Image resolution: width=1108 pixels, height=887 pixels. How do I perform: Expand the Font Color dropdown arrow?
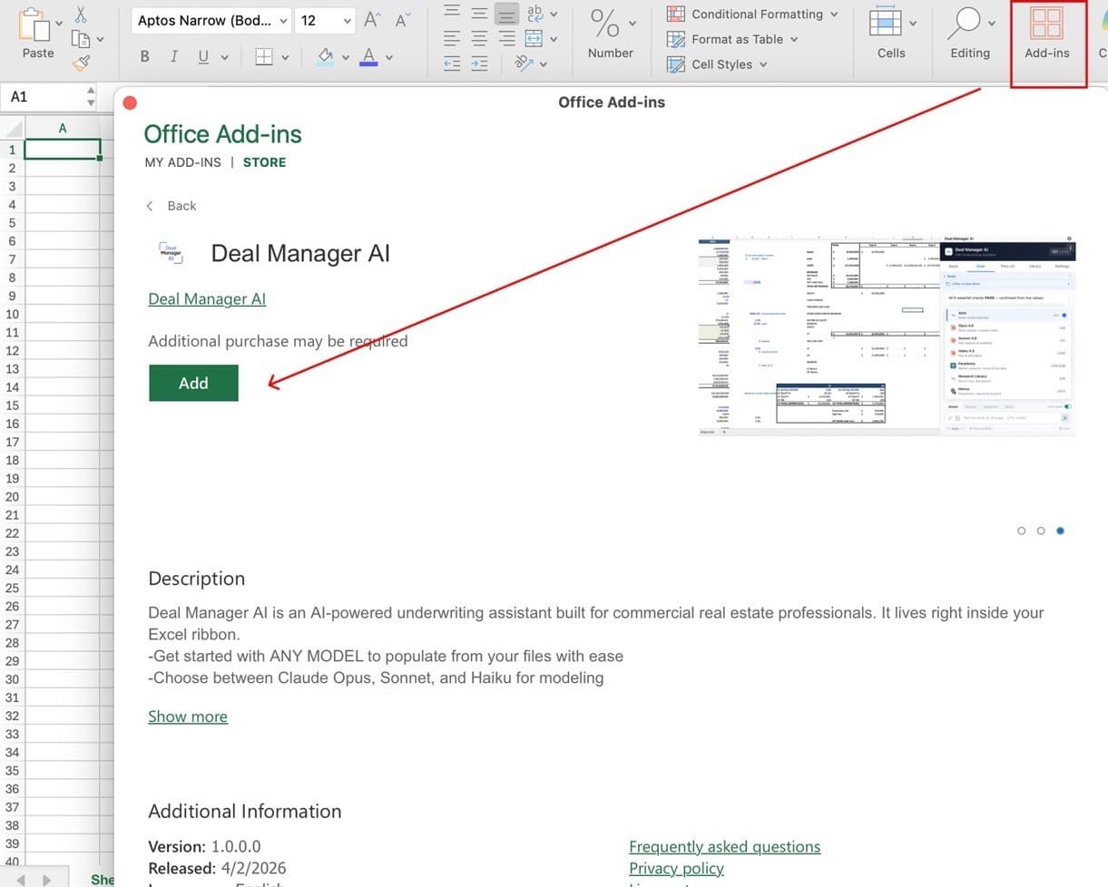389,57
